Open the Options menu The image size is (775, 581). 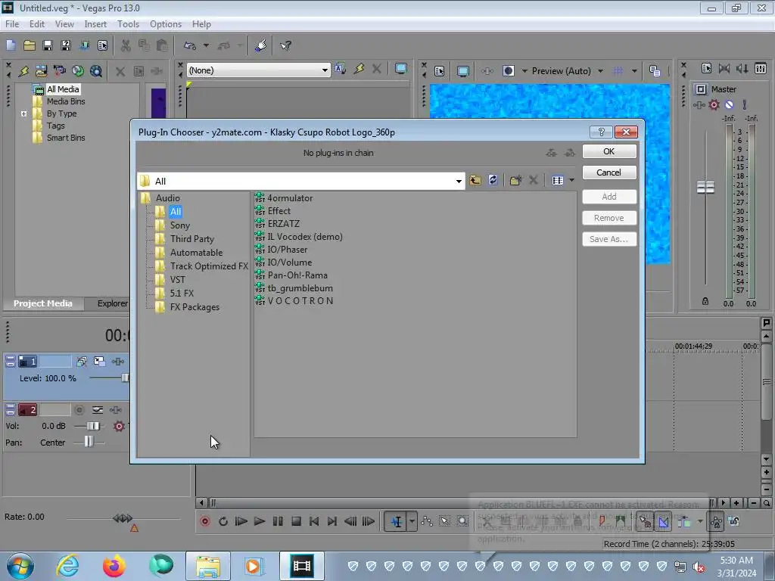[166, 24]
